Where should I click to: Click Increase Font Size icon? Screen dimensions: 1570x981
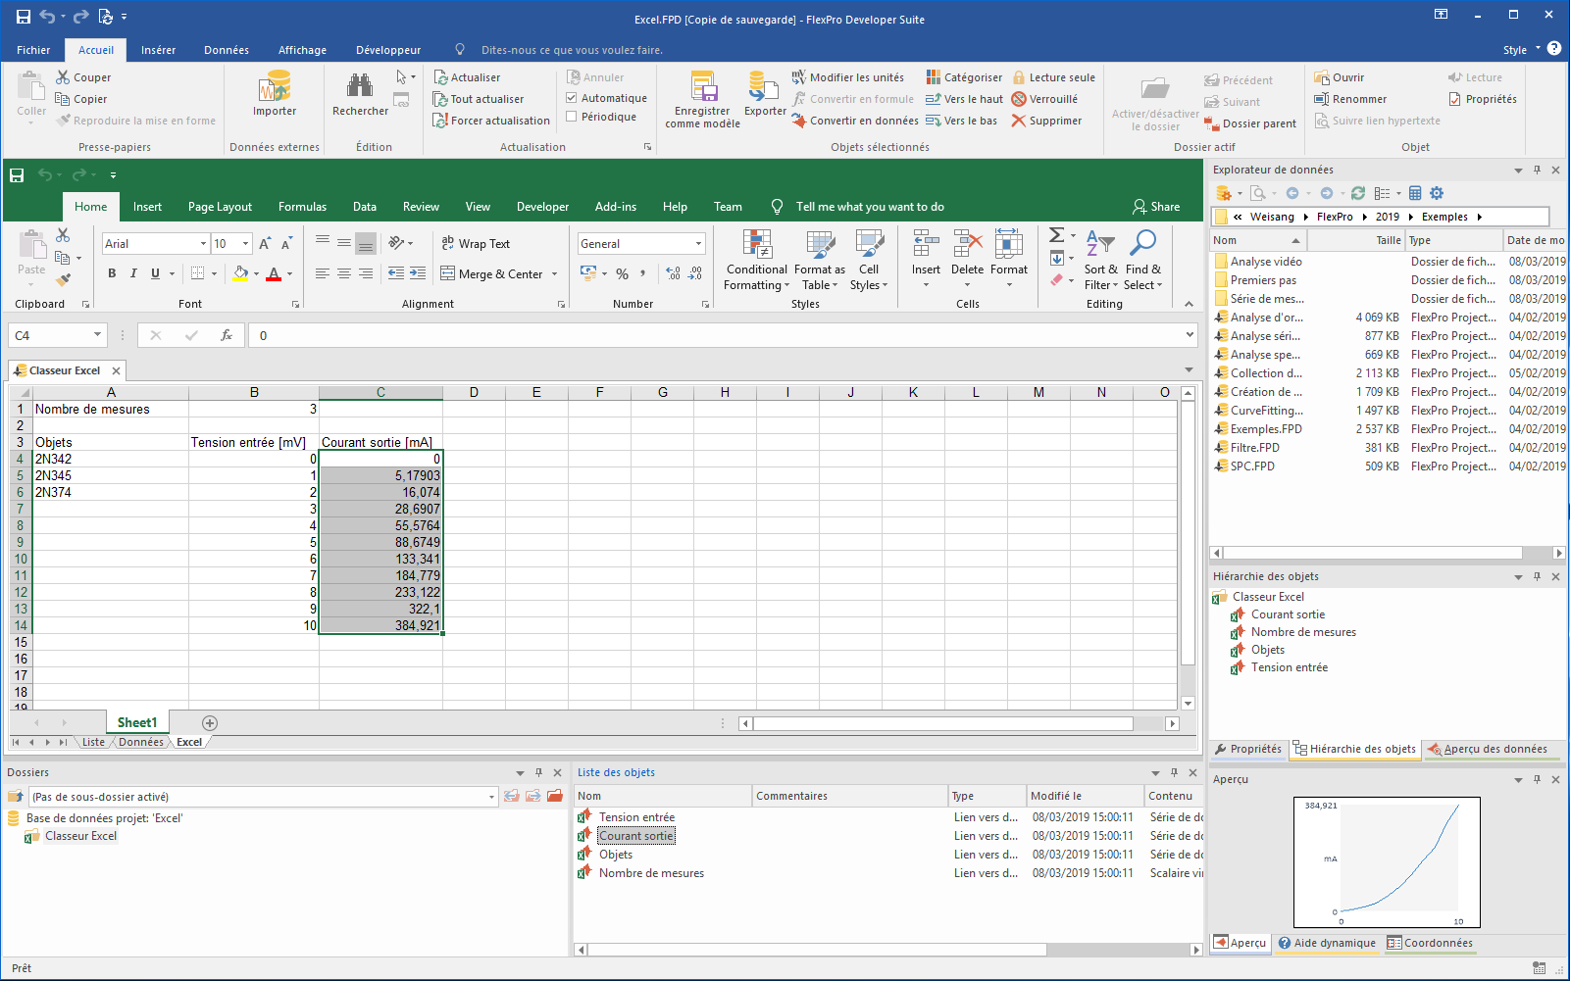[x=265, y=244]
